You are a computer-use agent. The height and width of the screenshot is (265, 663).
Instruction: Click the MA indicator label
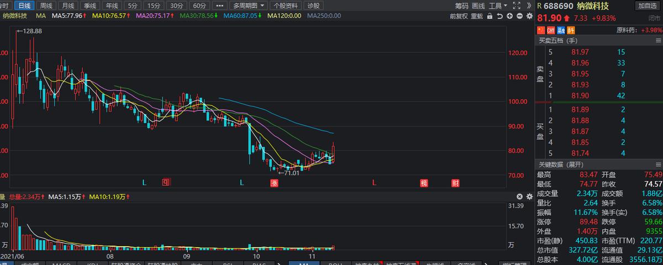click(x=41, y=15)
